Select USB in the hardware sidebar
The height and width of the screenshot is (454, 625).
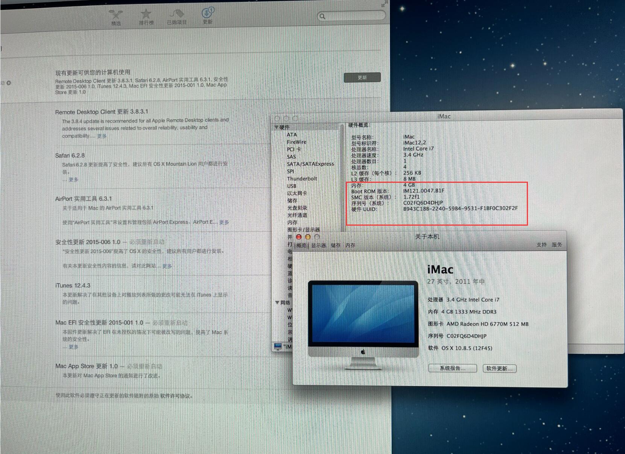292,186
